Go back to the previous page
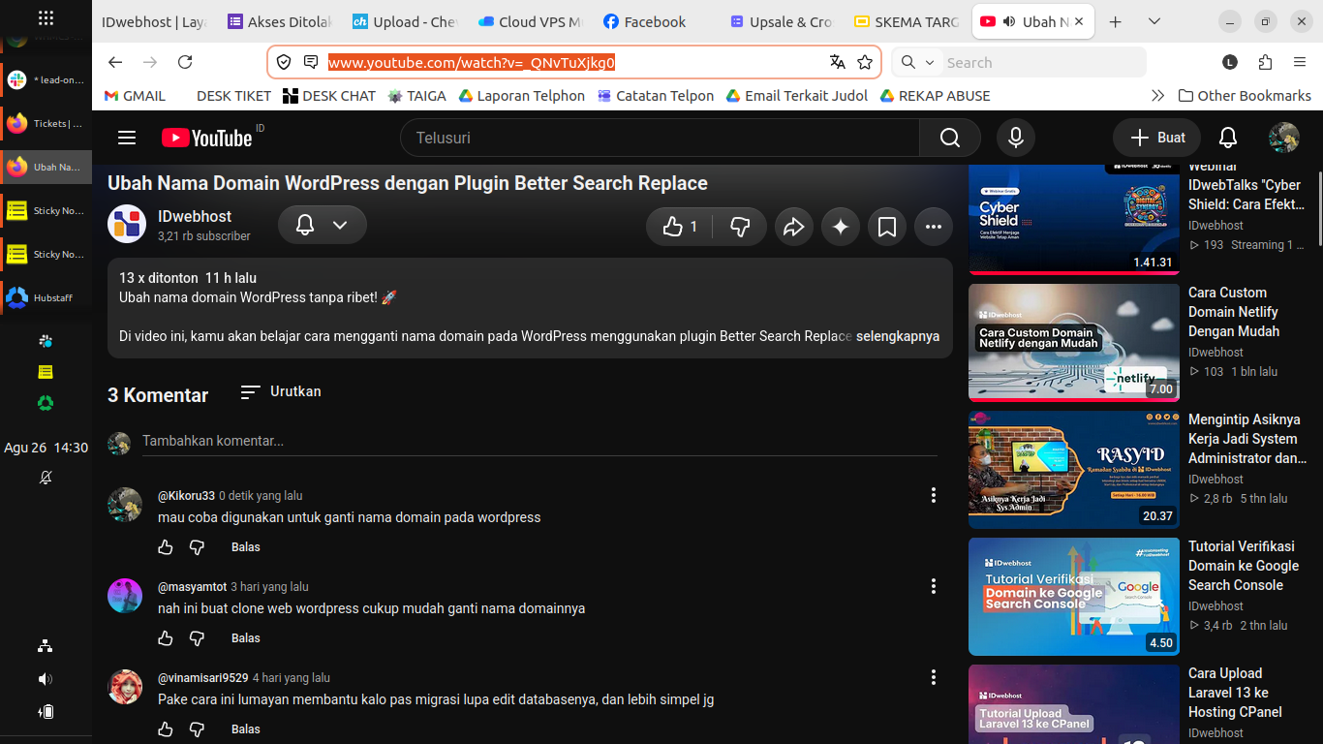 coord(115,62)
